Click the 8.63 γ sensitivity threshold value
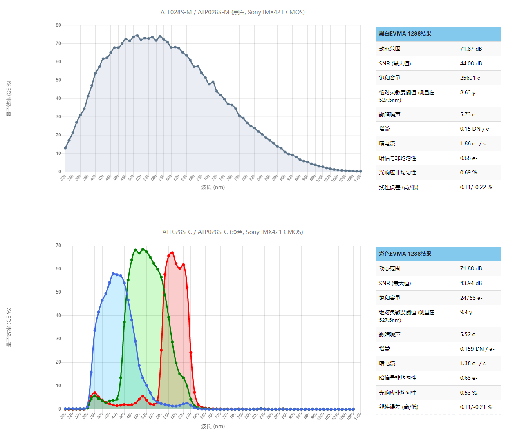This screenshot has height=442, width=506. tap(468, 92)
